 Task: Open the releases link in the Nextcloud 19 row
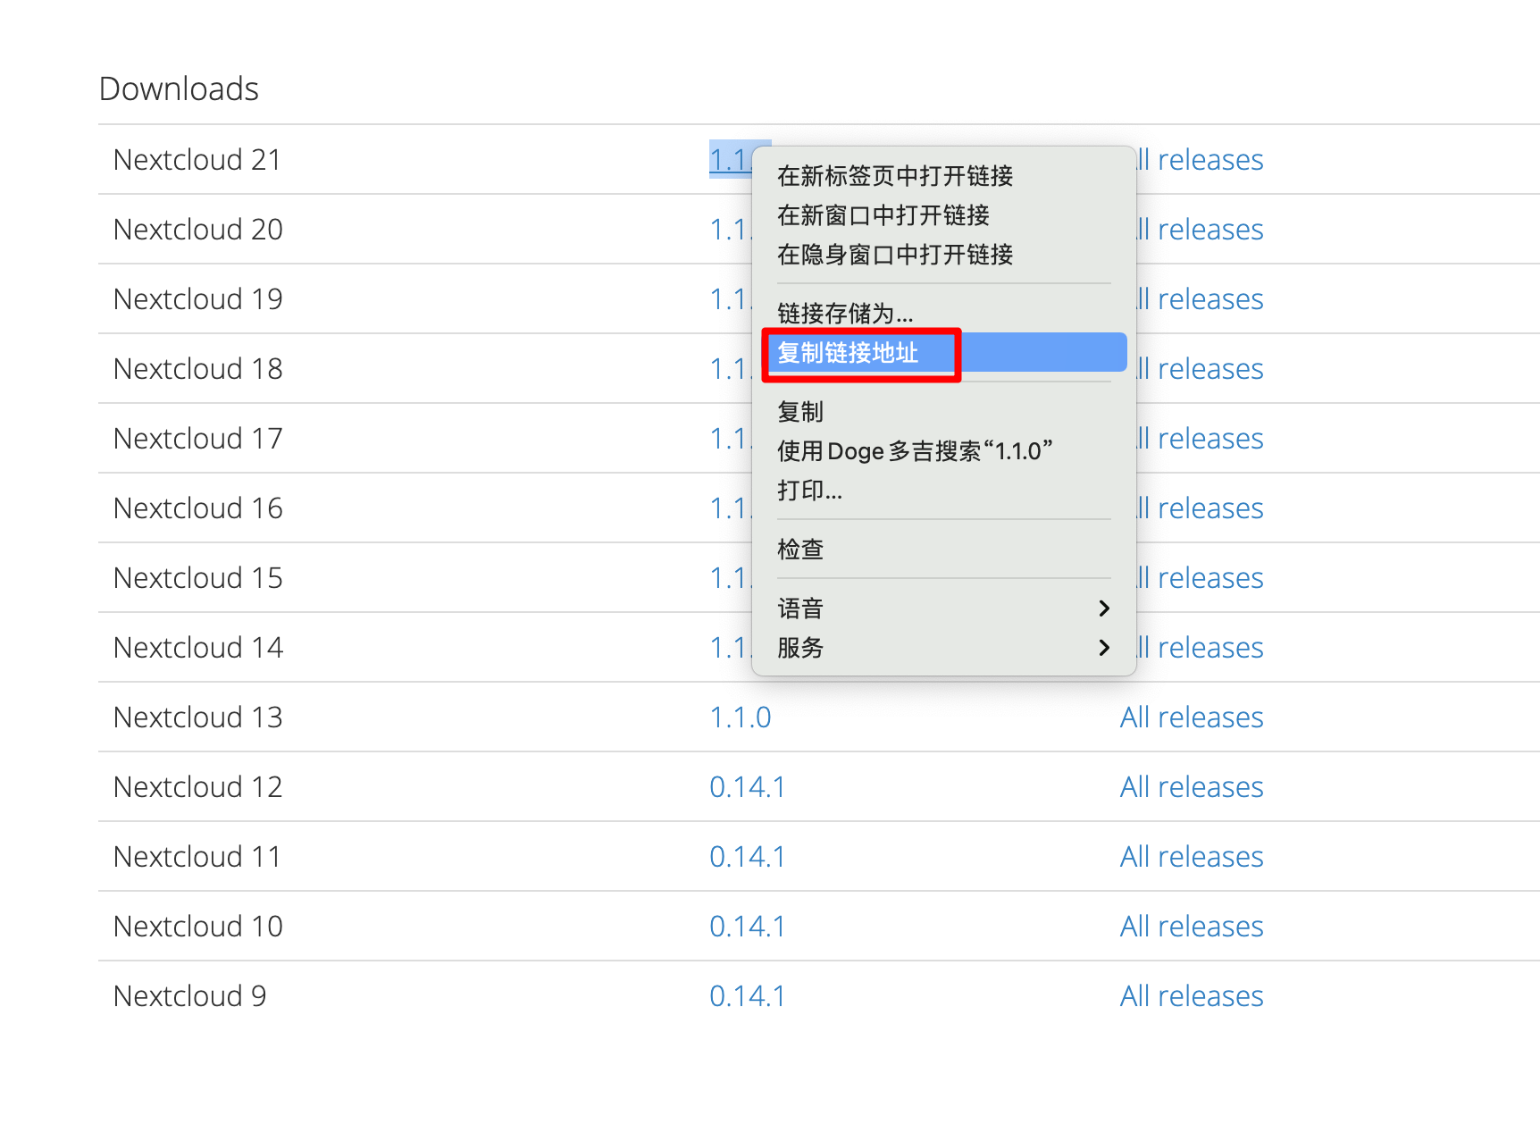tap(1201, 299)
